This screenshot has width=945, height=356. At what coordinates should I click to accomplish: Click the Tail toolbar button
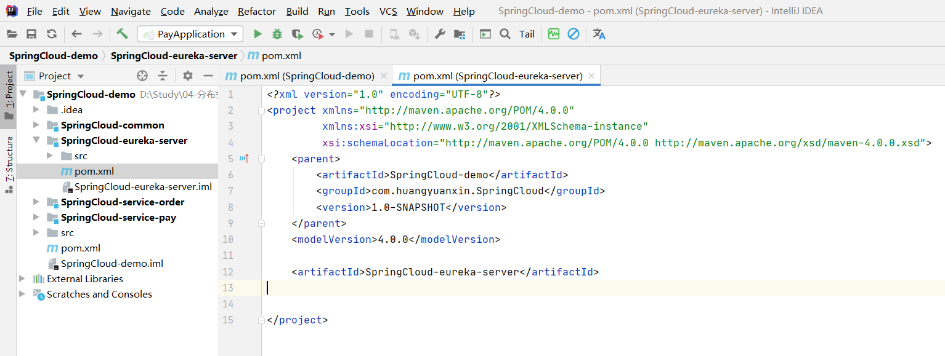click(x=527, y=34)
